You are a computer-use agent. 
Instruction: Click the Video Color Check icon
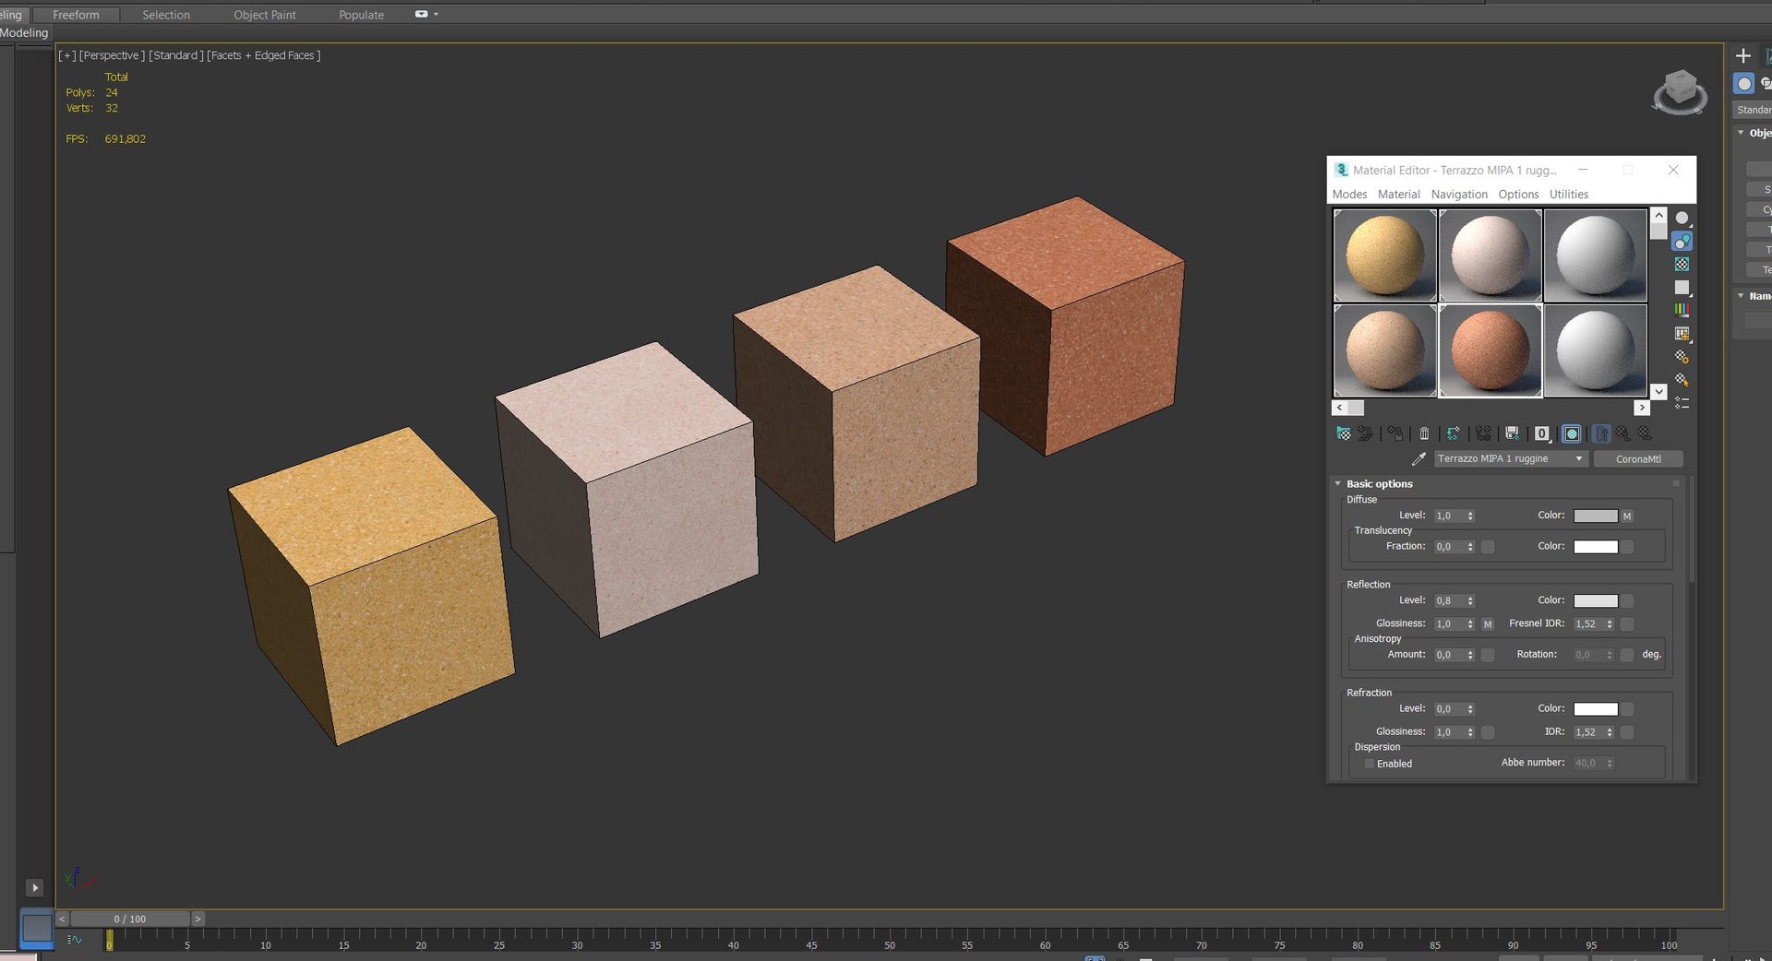coord(1682,311)
